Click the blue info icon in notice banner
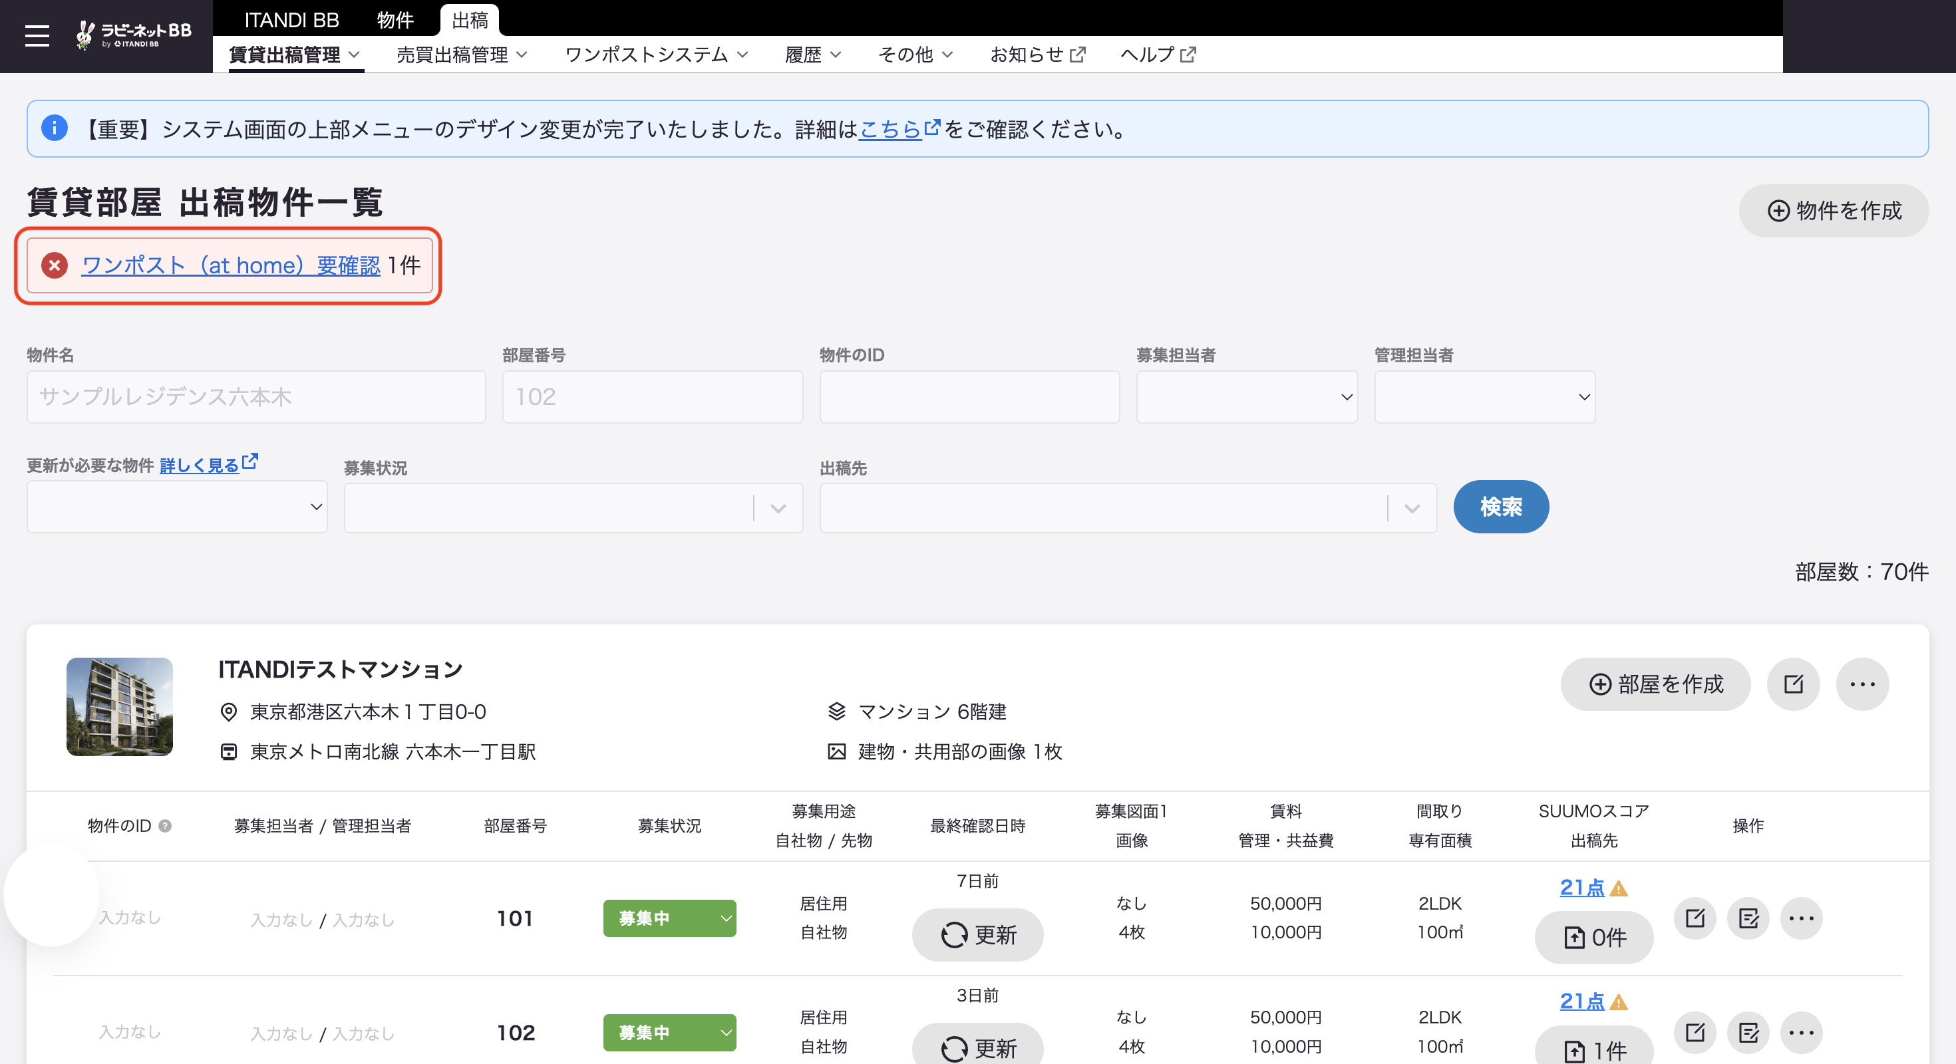The image size is (1956, 1064). (54, 128)
